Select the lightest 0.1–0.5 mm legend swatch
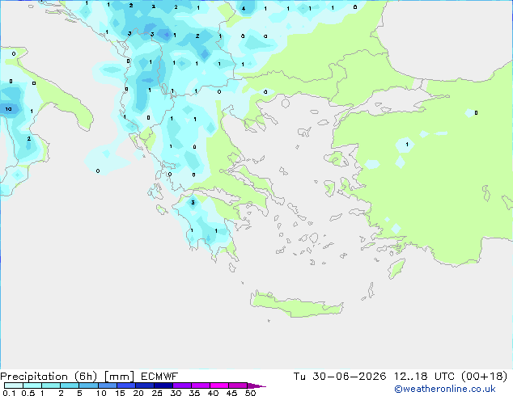 click(14, 385)
